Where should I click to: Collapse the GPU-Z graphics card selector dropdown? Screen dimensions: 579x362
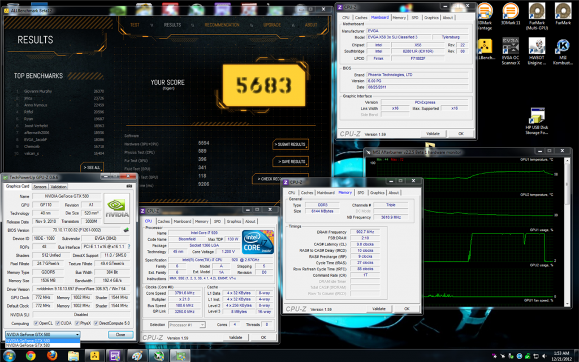(x=77, y=334)
